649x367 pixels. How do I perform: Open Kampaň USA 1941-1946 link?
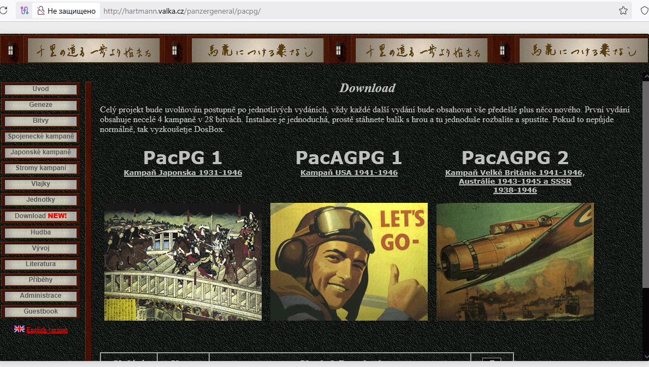point(349,173)
